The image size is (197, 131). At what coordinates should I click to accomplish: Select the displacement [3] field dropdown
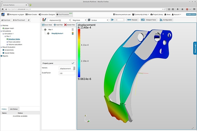coord(59,20)
